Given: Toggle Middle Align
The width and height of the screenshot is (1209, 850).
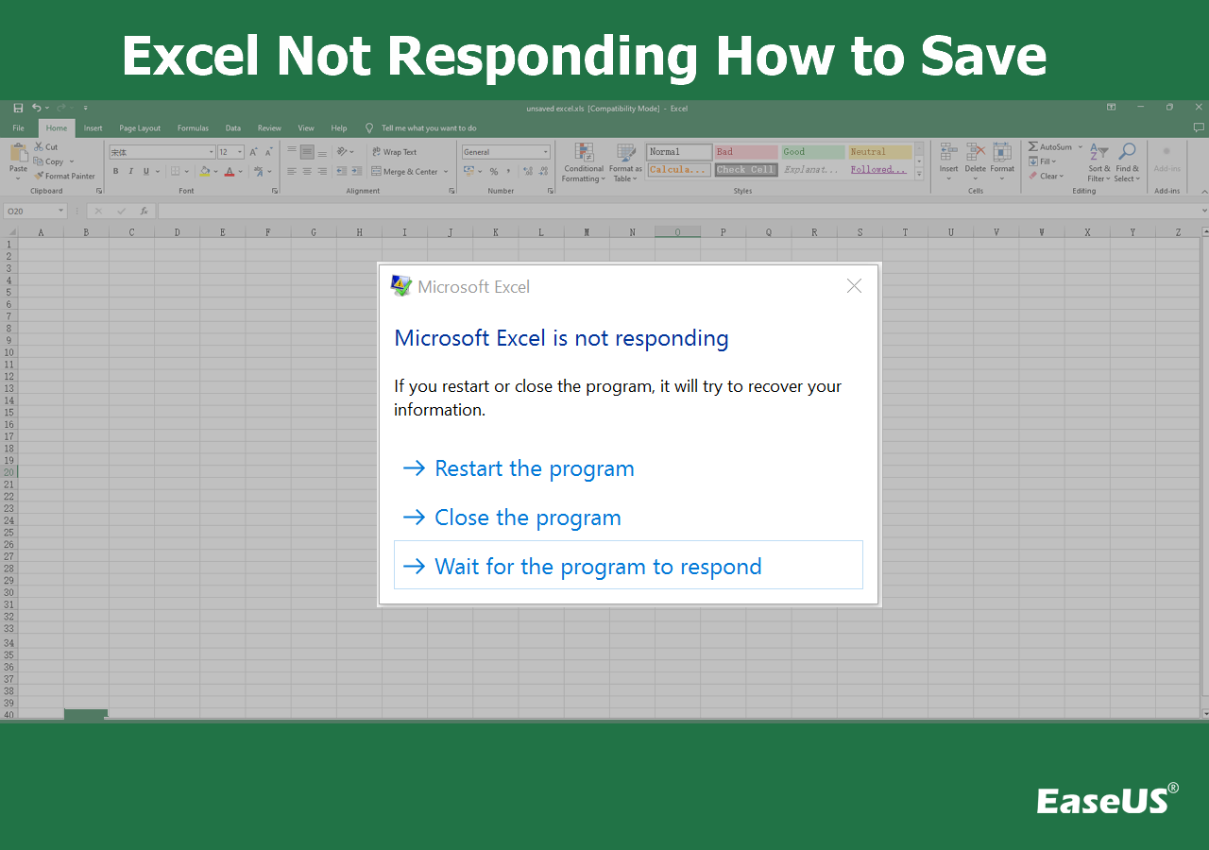Looking at the screenshot, I should pos(307,152).
